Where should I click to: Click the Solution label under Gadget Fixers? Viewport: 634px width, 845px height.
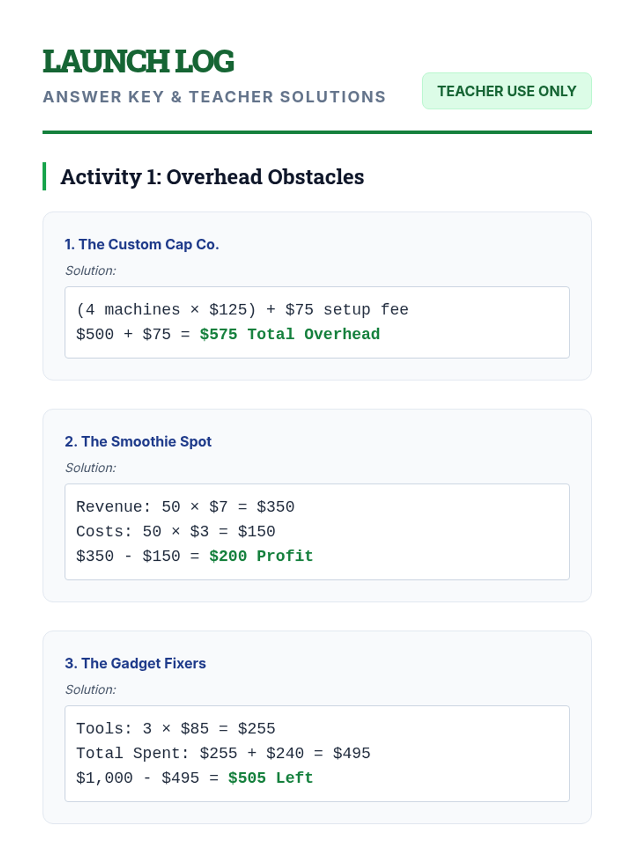pos(90,690)
